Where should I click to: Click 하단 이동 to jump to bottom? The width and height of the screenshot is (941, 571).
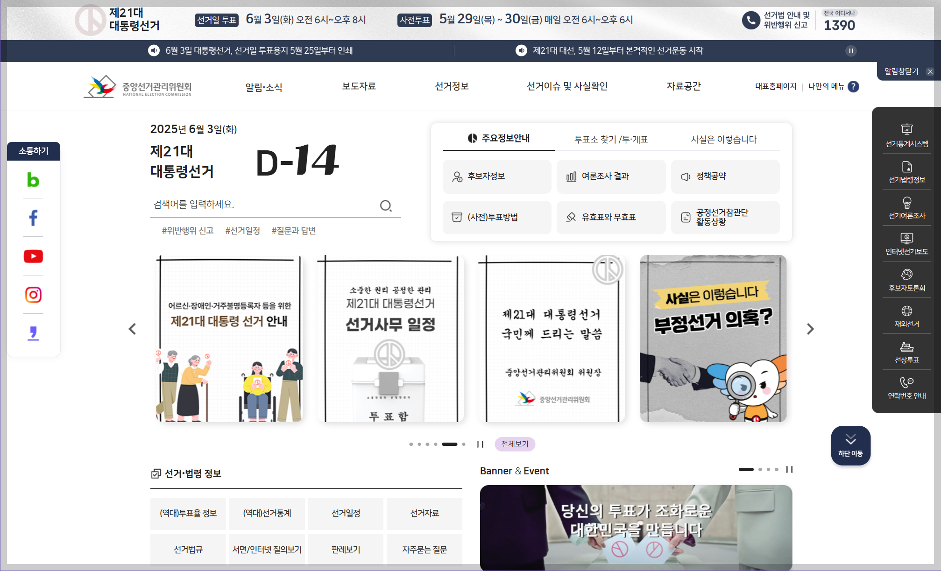pyautogui.click(x=850, y=445)
